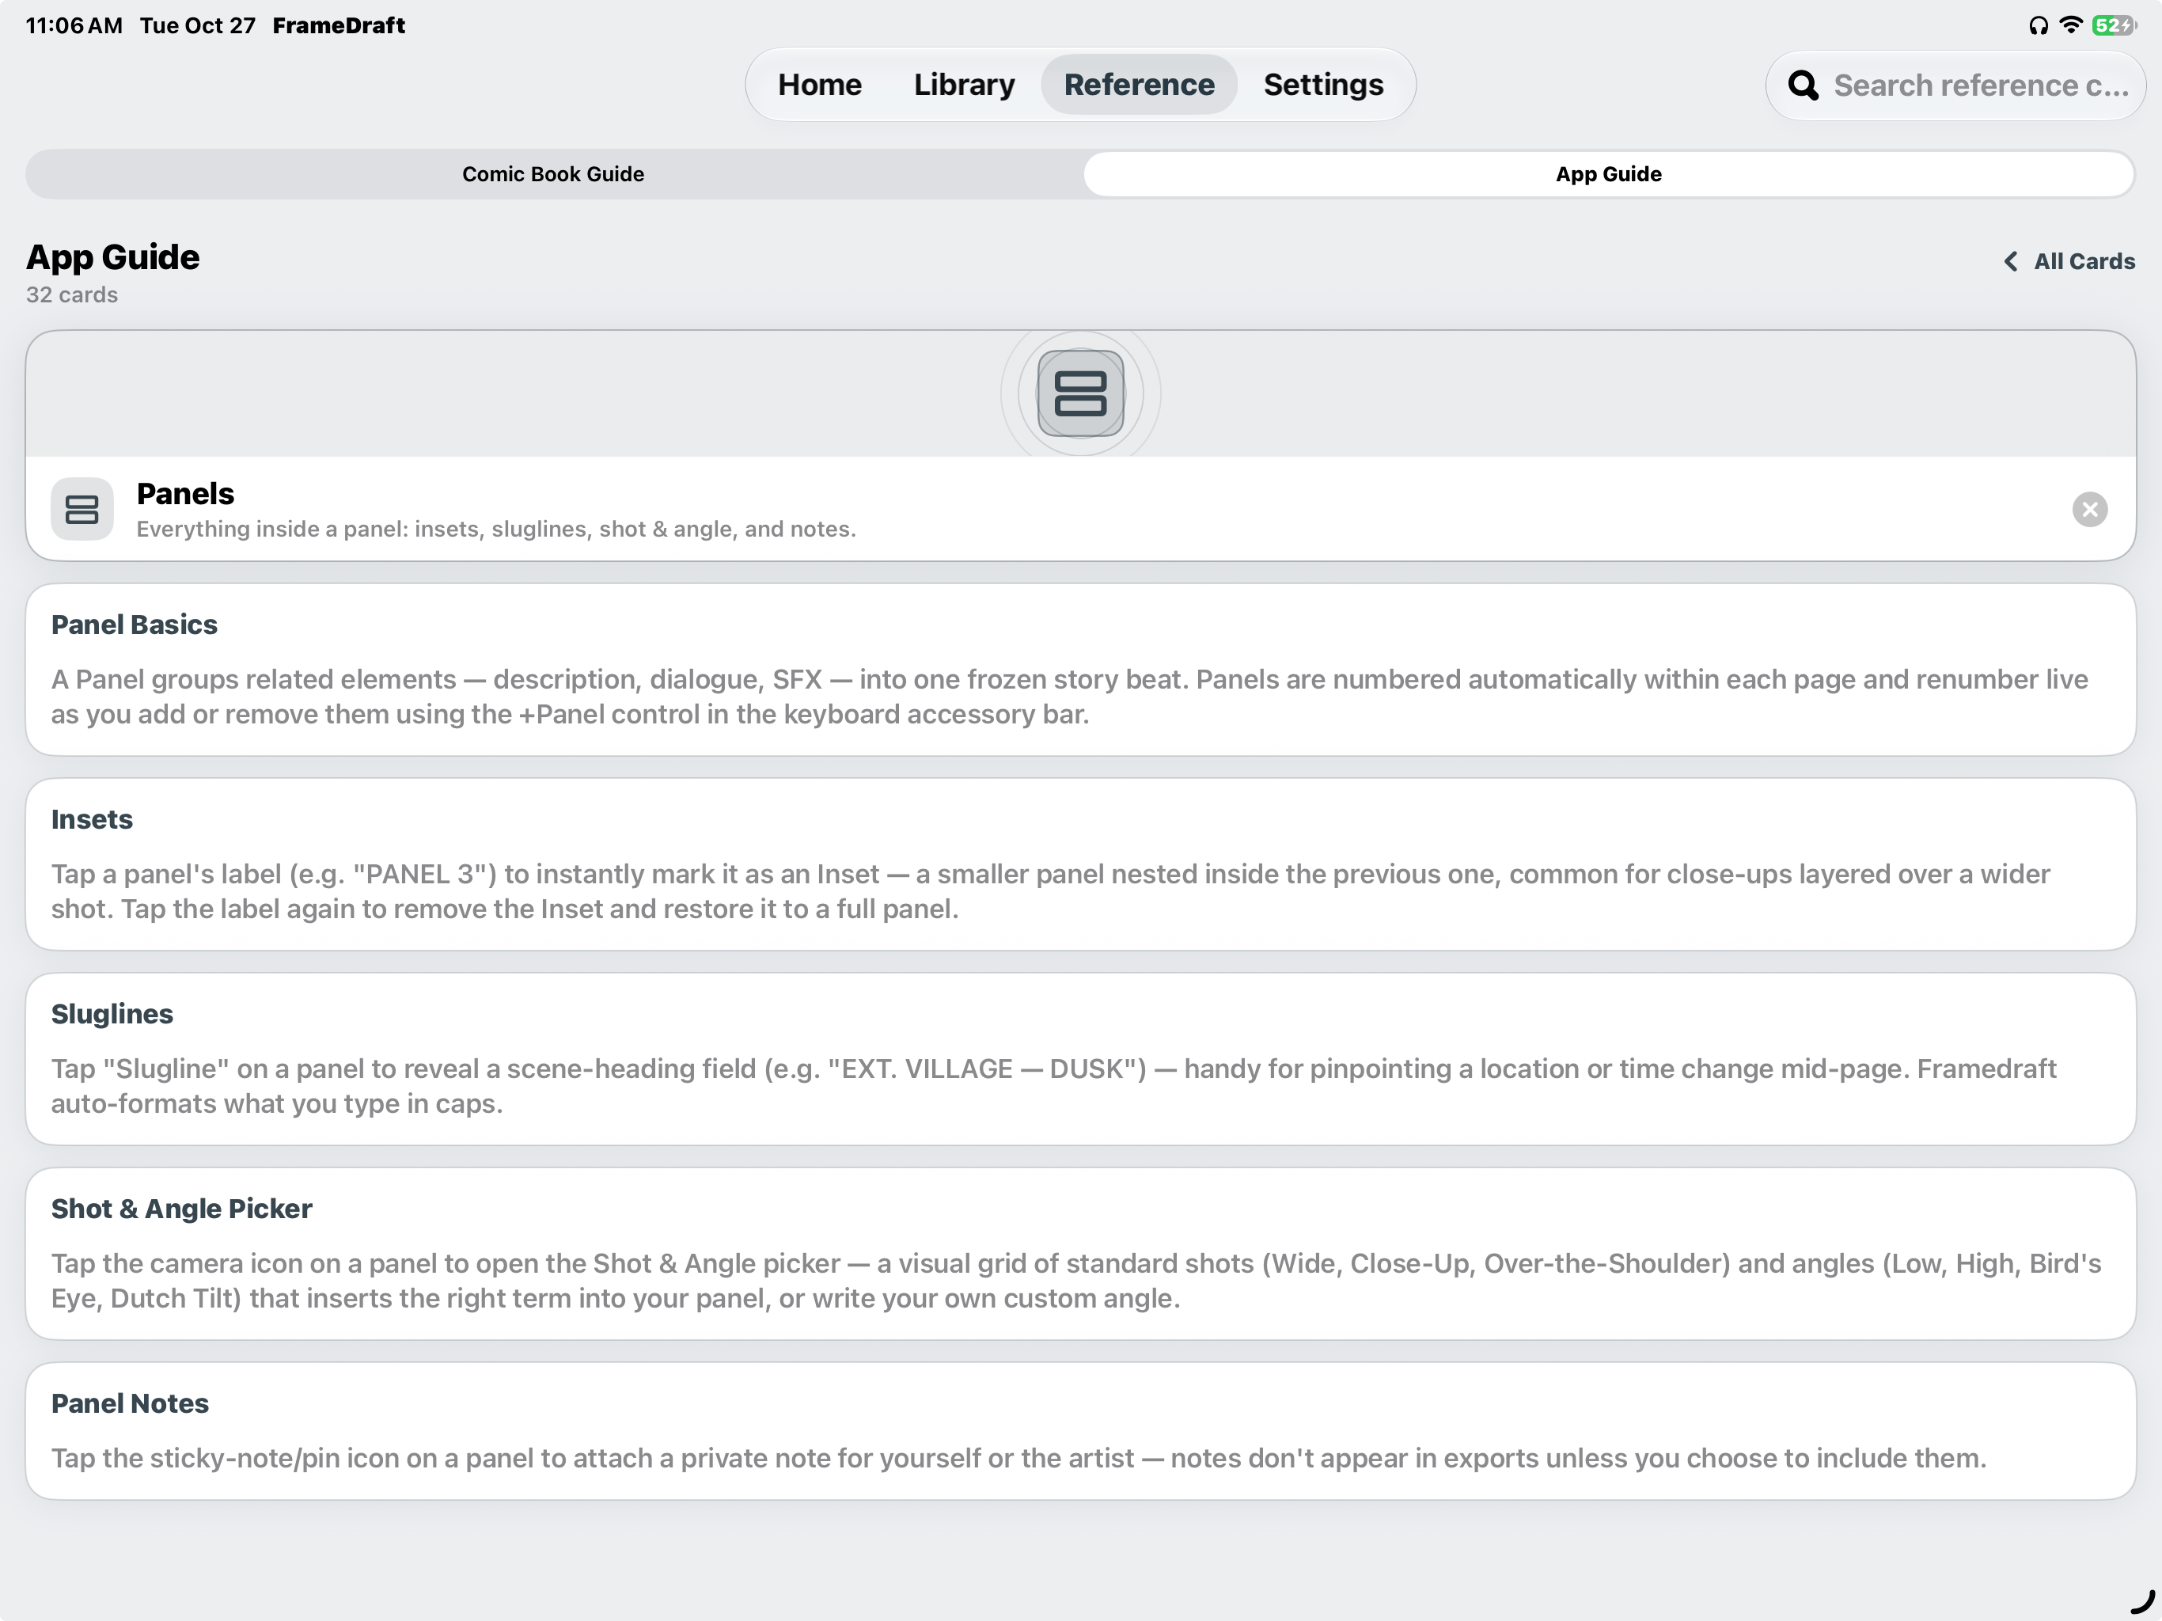The image size is (2162, 1621).
Task: Click the back chevron beside All Cards
Action: (2011, 261)
